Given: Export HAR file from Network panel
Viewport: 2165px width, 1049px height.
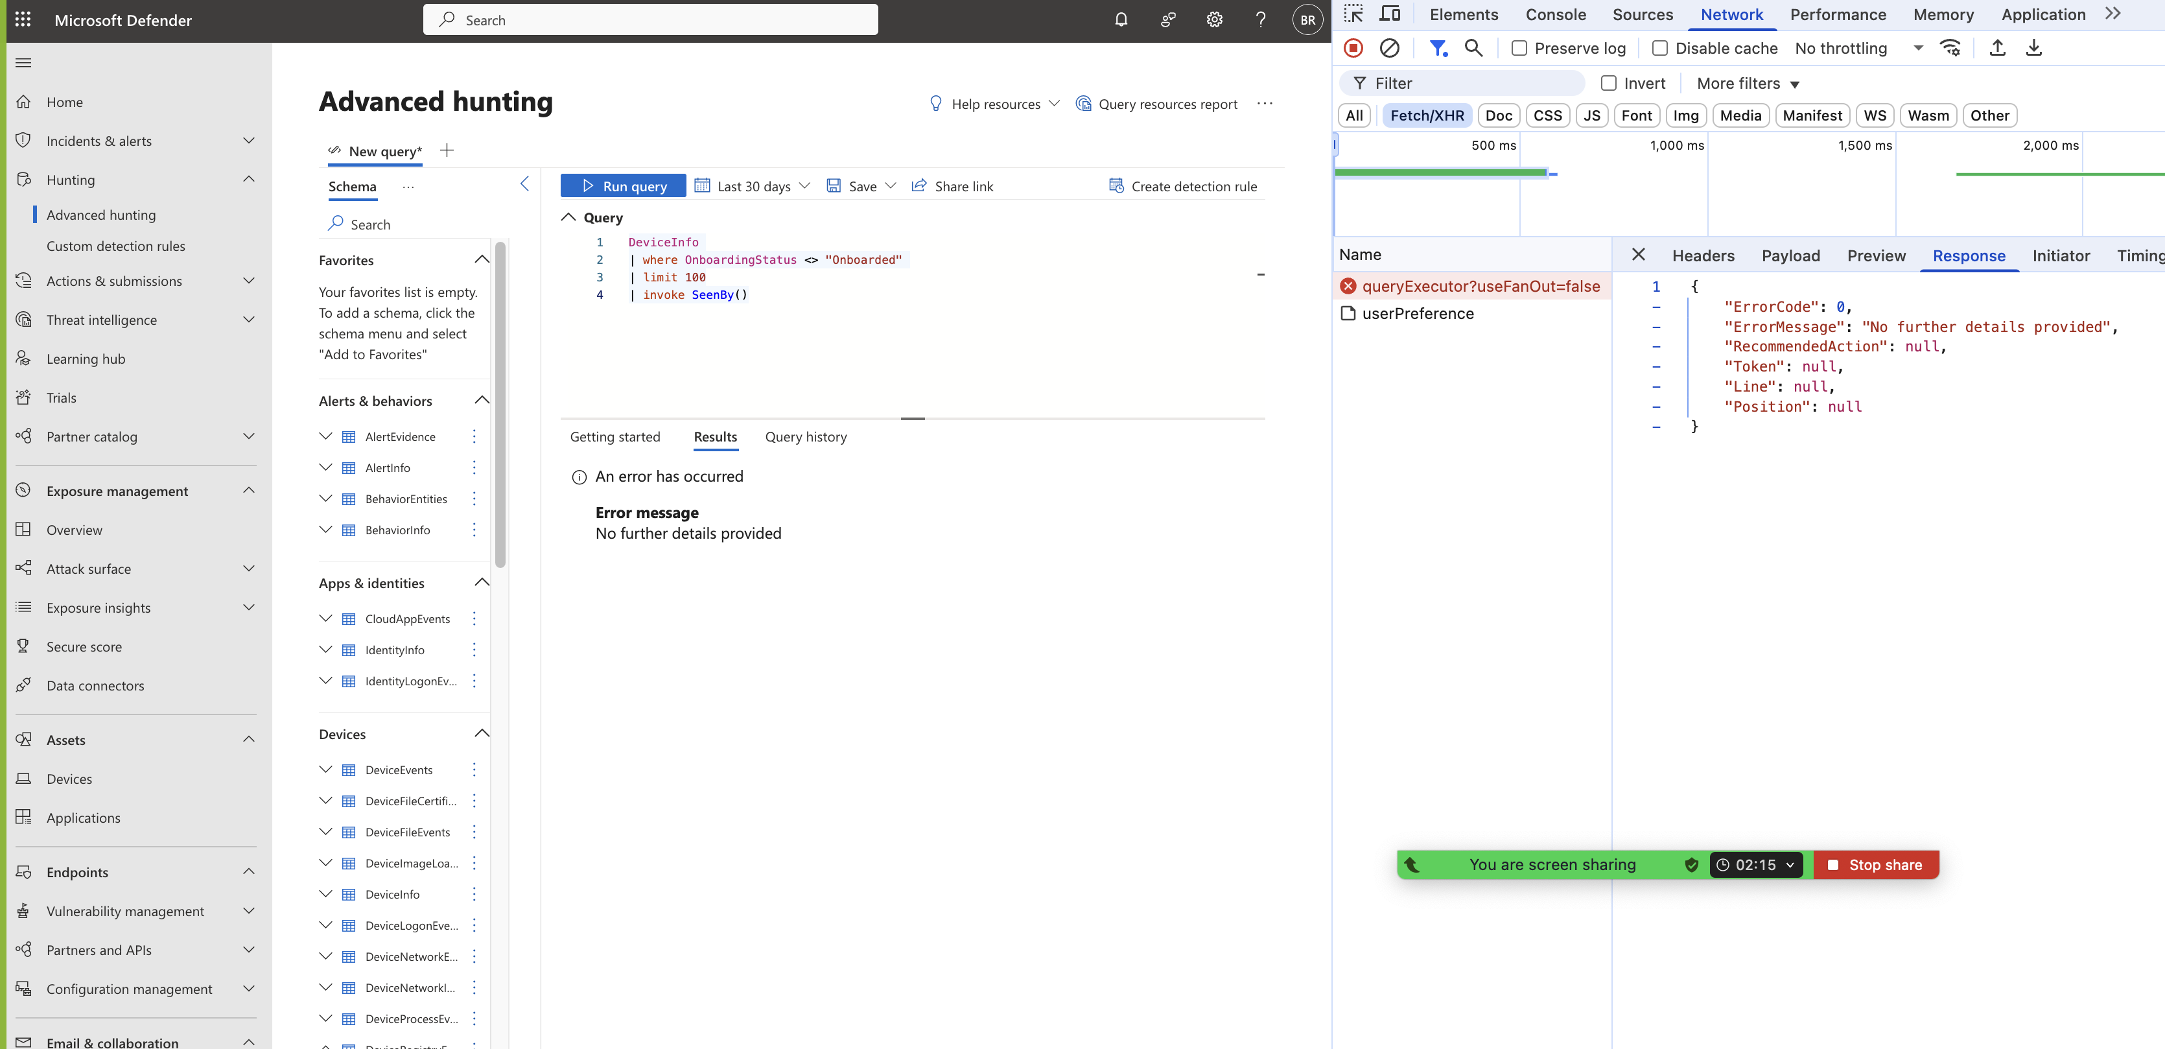Looking at the screenshot, I should coord(2035,48).
